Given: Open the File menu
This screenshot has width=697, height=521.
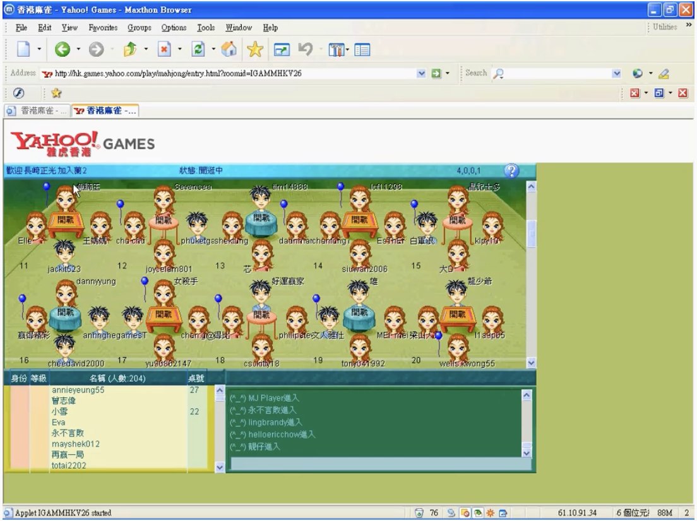Looking at the screenshot, I should [21, 28].
